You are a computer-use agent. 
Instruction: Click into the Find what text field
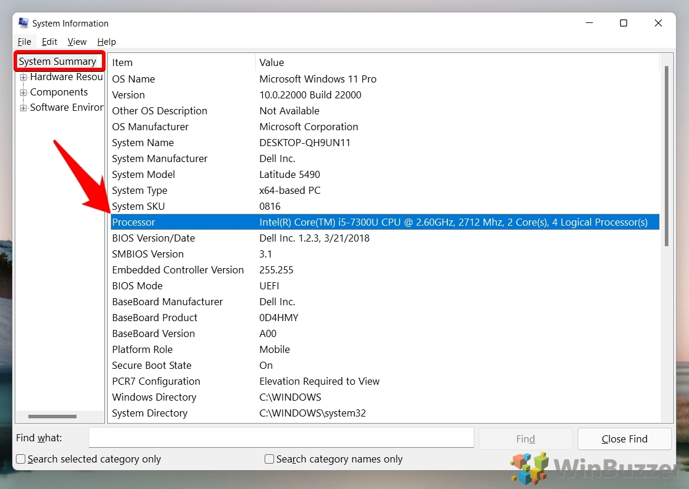281,438
